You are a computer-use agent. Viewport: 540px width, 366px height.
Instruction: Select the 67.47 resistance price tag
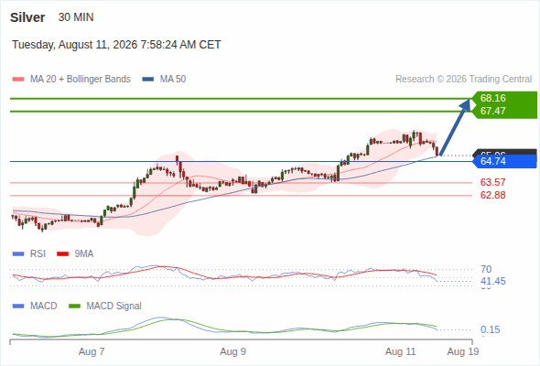coord(493,112)
